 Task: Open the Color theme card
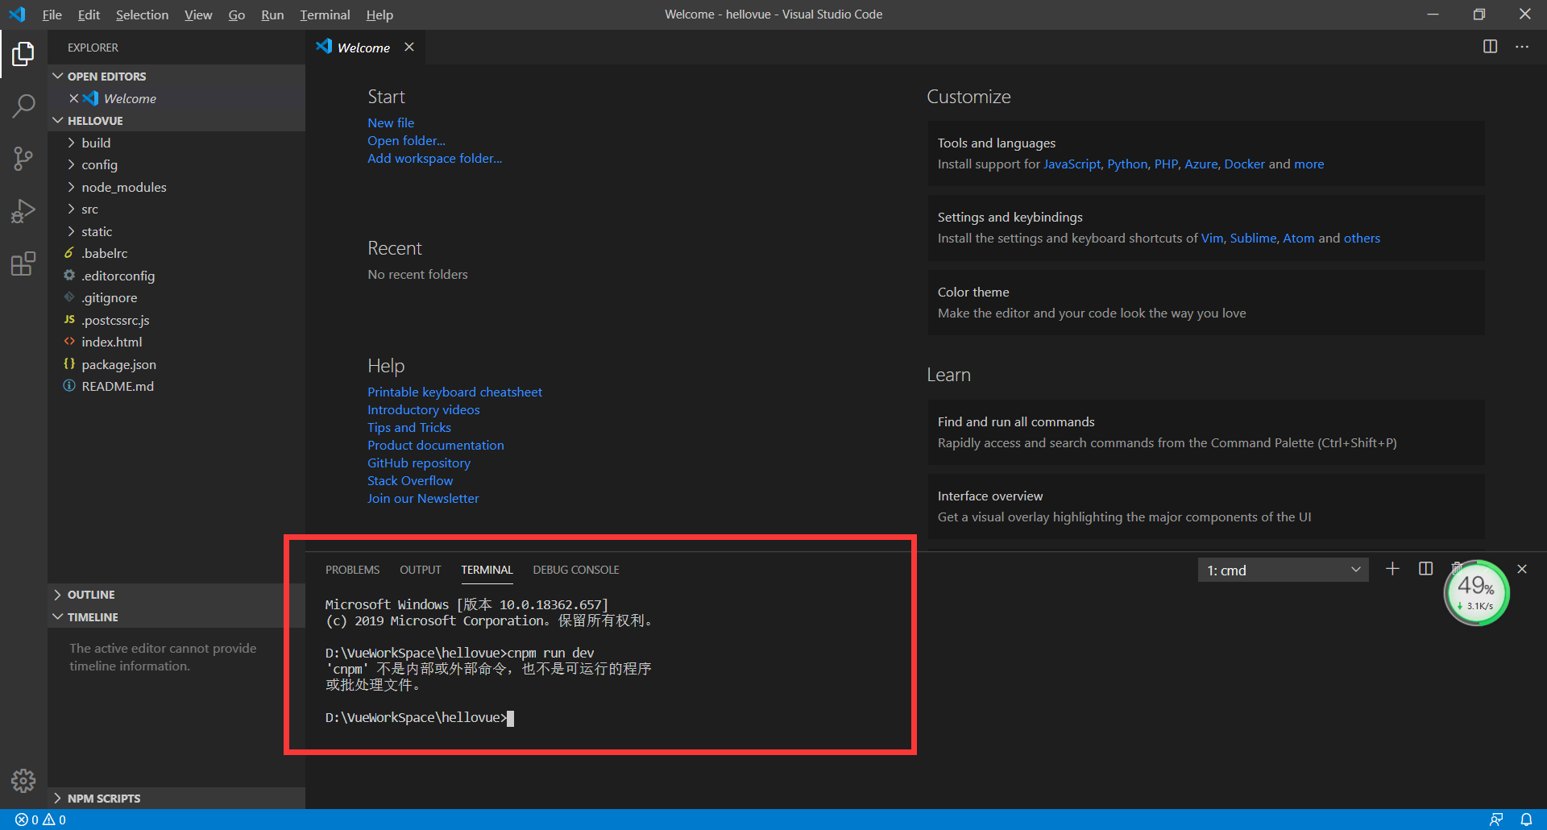point(1206,302)
